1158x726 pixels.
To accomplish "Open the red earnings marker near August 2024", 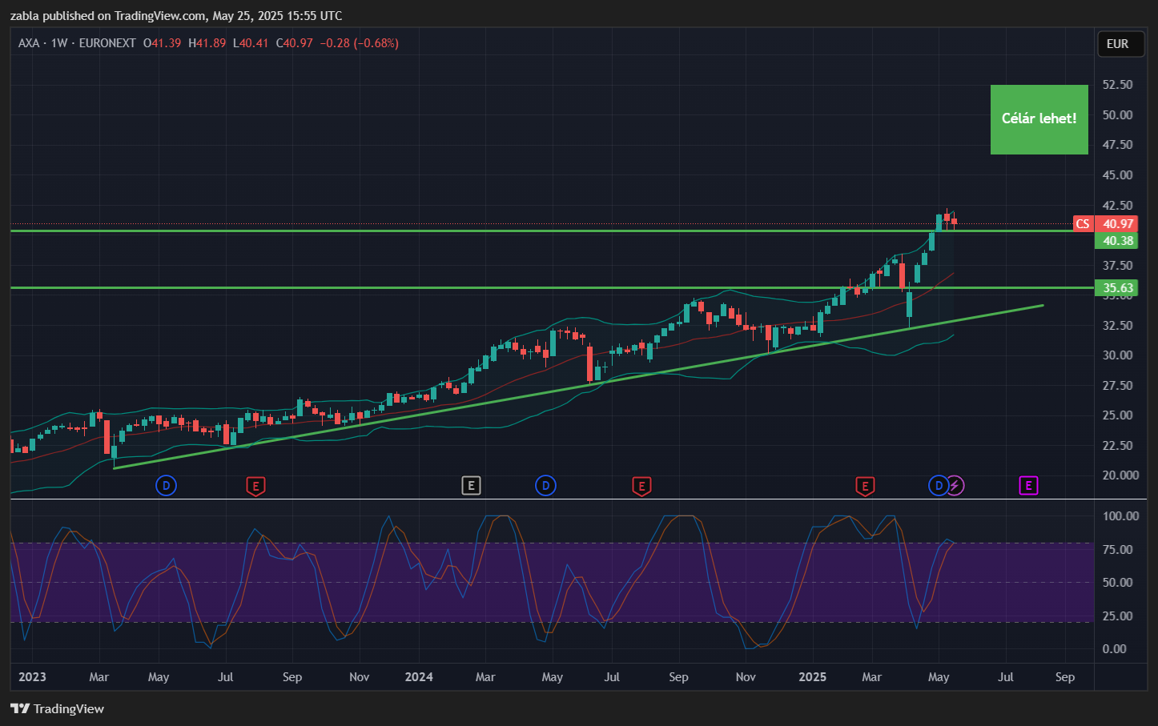I will point(641,485).
